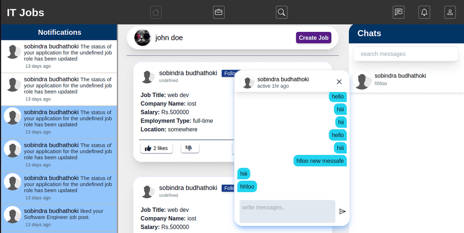Click the 'hlloo new messafe' message bubble
Image resolution: width=464 pixels, height=233 pixels.
(x=320, y=161)
